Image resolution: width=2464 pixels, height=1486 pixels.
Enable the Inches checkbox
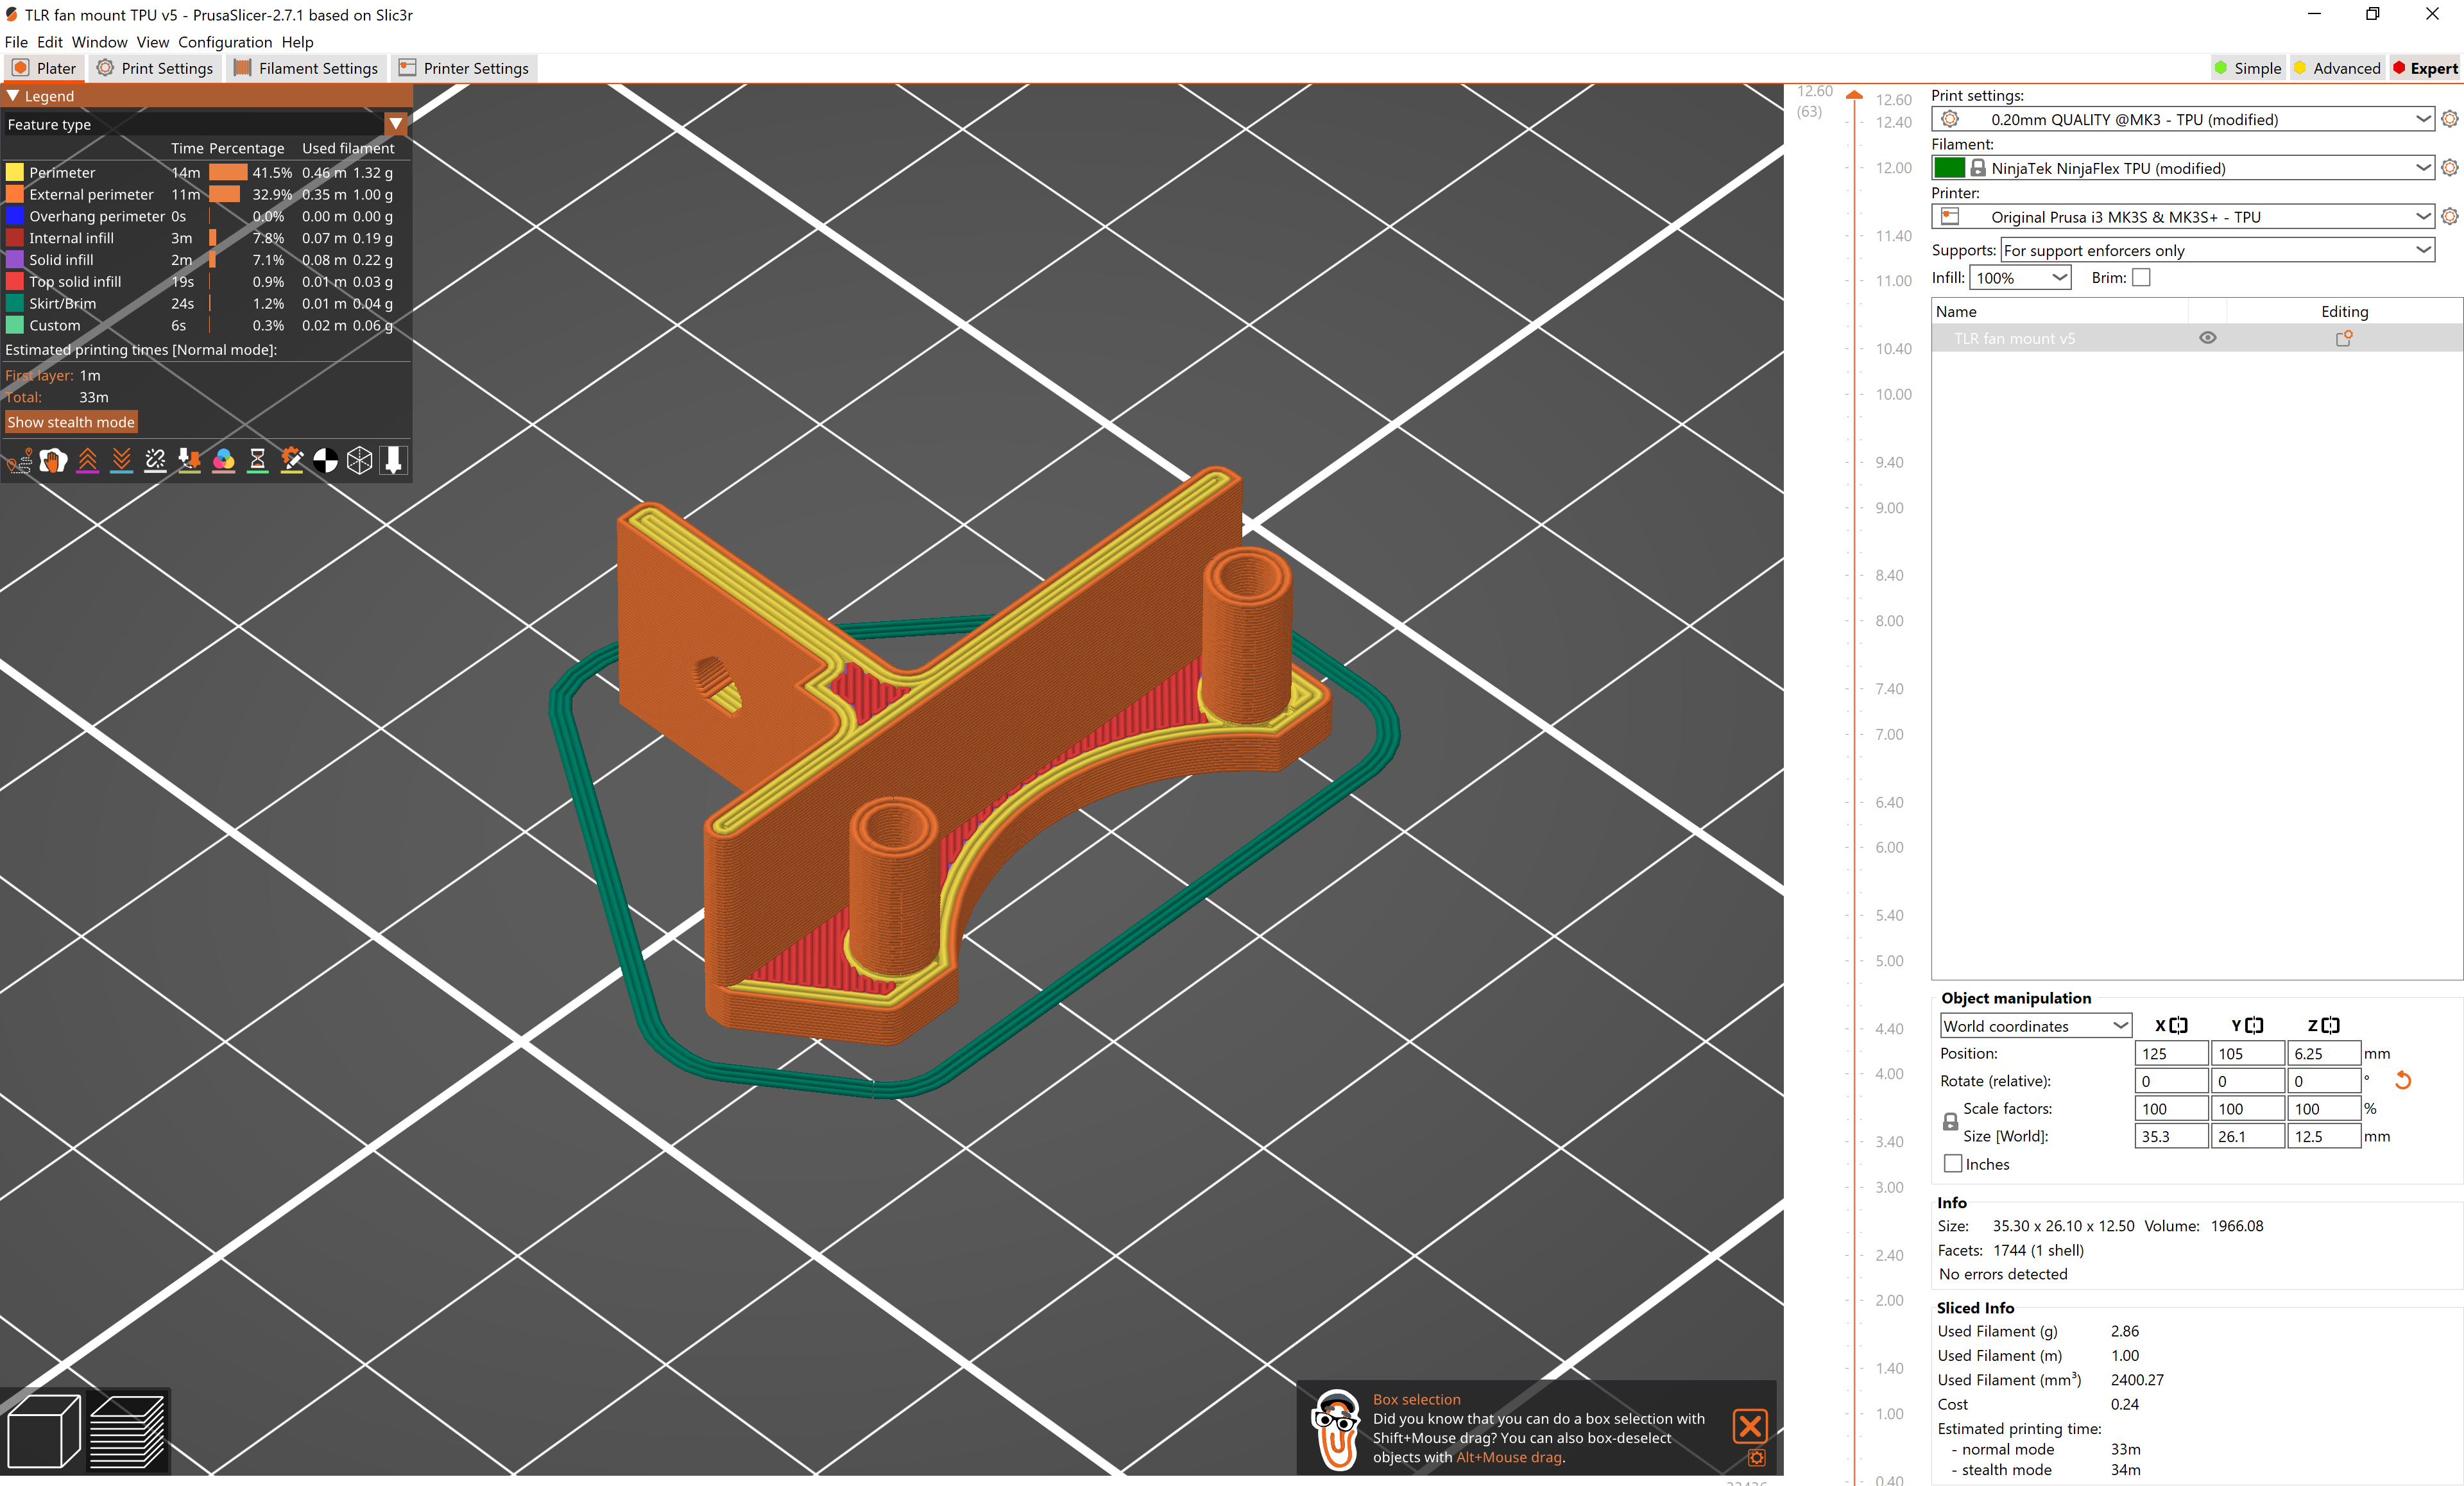click(1953, 1164)
